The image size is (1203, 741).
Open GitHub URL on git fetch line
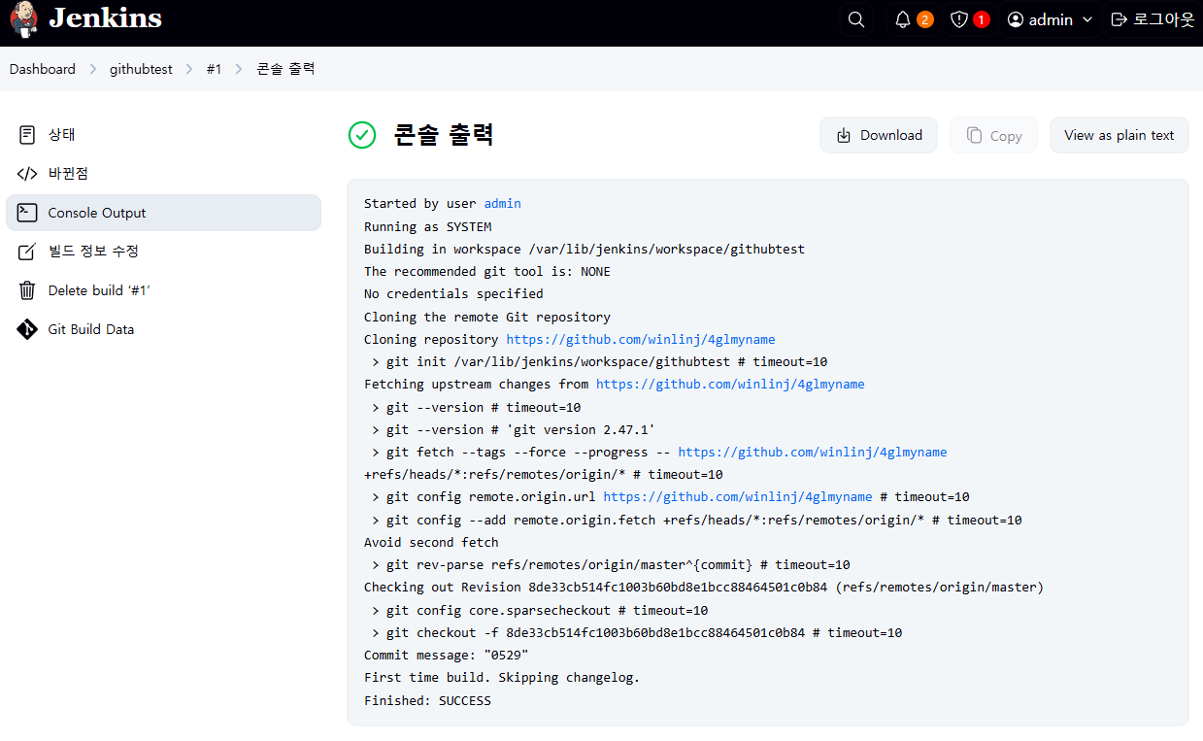click(x=813, y=452)
